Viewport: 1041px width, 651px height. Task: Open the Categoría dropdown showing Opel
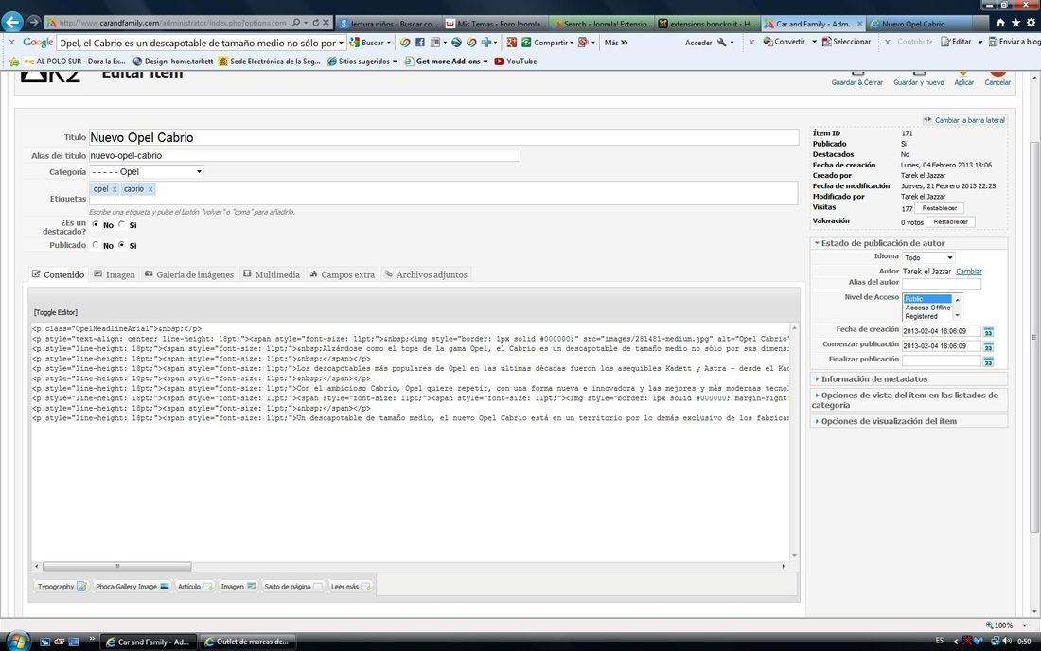tap(146, 172)
